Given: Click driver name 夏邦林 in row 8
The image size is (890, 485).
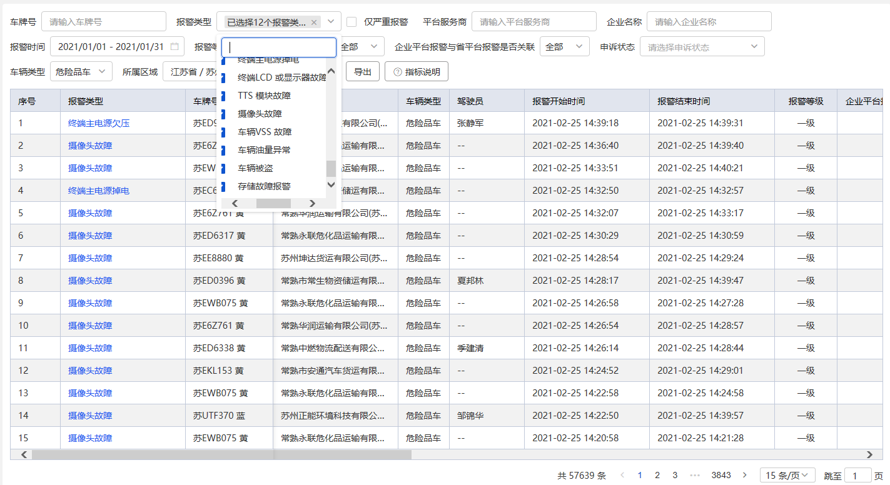Looking at the screenshot, I should (x=470, y=281).
